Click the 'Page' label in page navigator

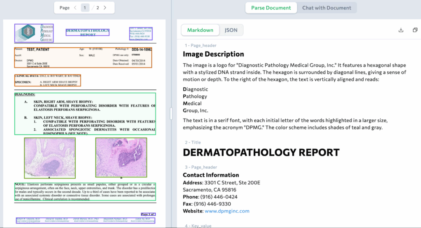click(x=65, y=8)
